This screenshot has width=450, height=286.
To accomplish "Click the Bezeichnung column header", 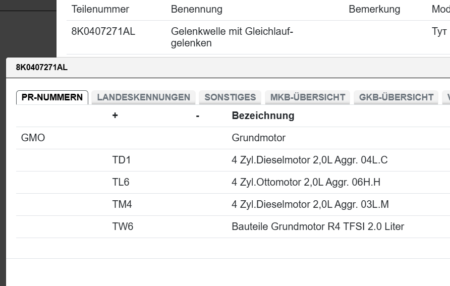I will pos(263,116).
